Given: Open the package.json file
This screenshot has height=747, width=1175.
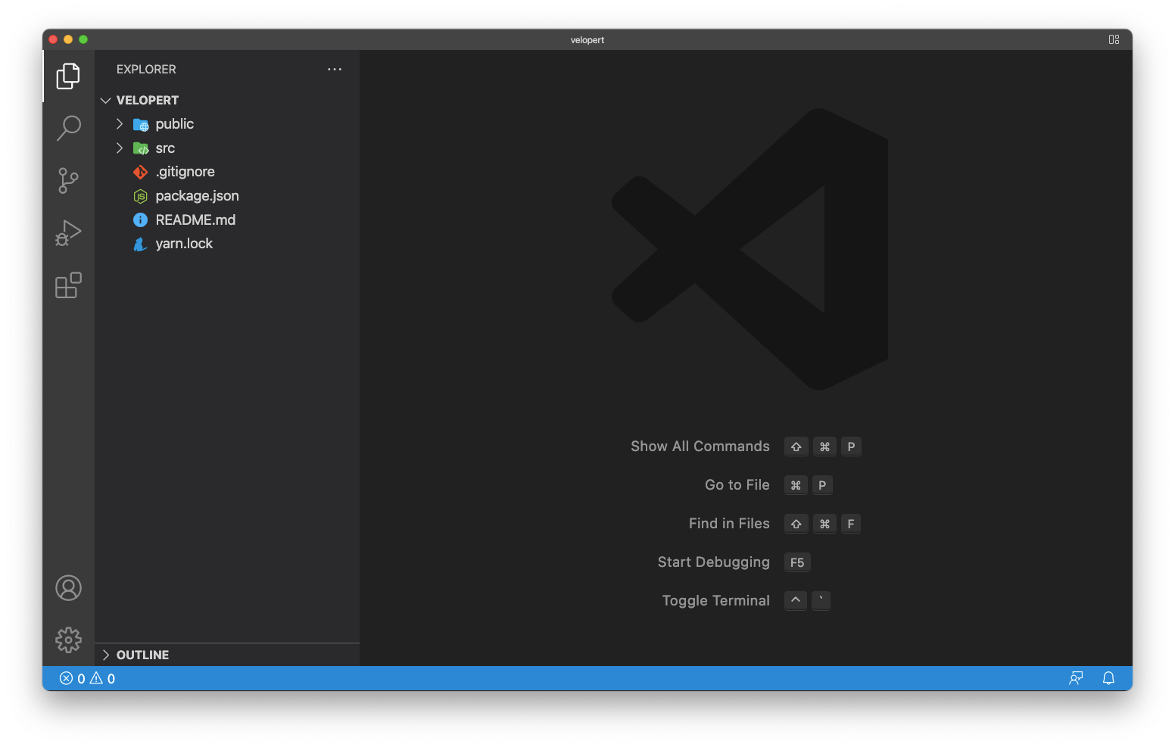Looking at the screenshot, I should [x=197, y=196].
